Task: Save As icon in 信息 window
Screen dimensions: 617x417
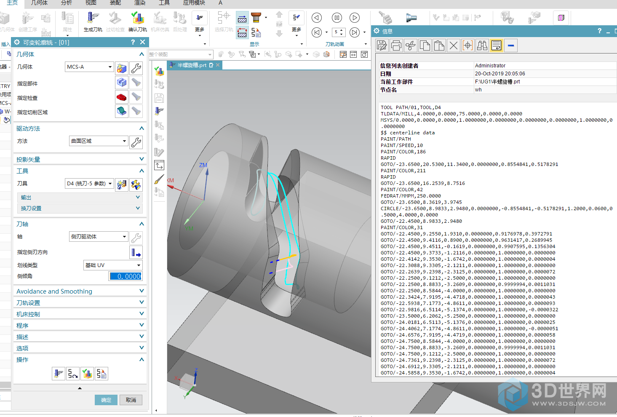Action: pyautogui.click(x=382, y=45)
